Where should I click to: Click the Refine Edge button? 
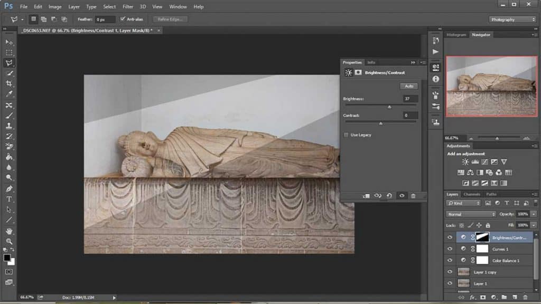(x=170, y=20)
